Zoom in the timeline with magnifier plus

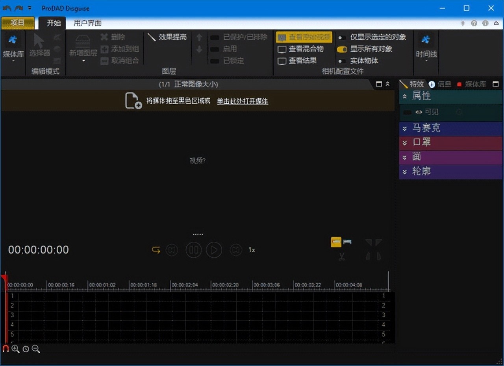(15, 349)
